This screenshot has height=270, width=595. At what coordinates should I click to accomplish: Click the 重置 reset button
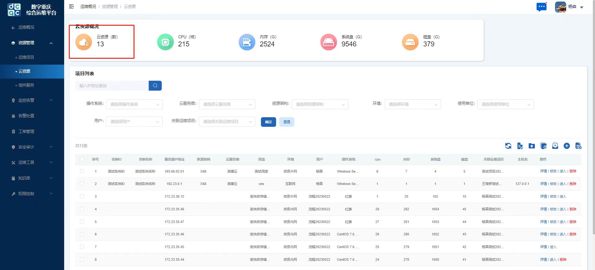tap(287, 122)
